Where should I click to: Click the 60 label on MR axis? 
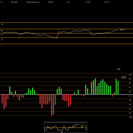click(x=130, y=83)
